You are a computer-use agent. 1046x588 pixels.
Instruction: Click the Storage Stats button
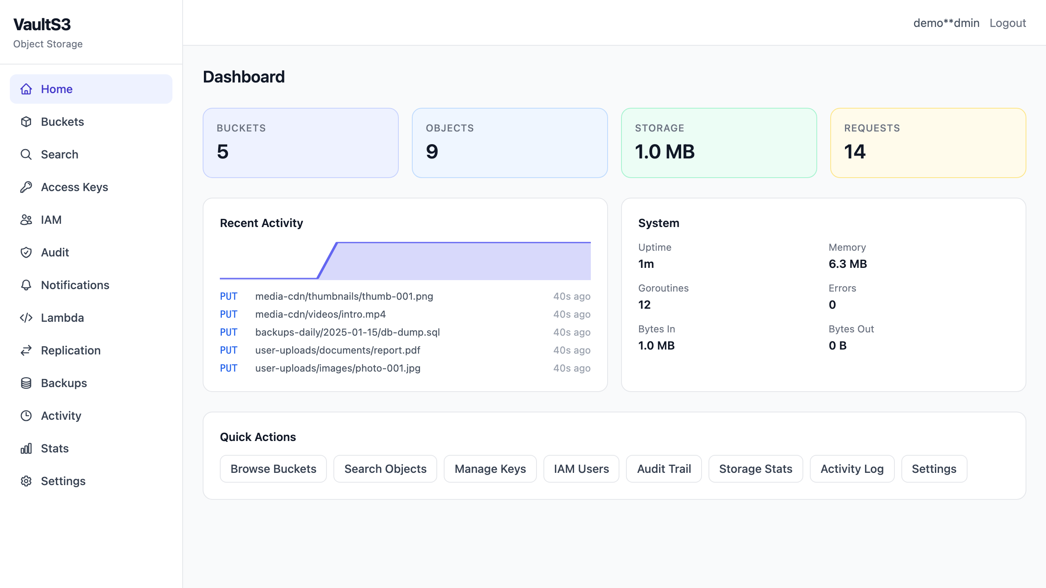click(756, 469)
